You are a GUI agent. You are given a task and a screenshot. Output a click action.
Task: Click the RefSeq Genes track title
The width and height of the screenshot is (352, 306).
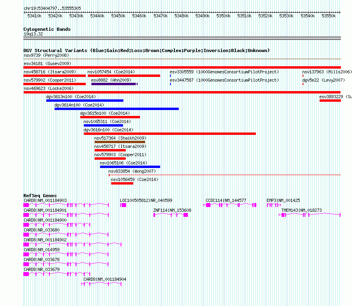point(40,196)
